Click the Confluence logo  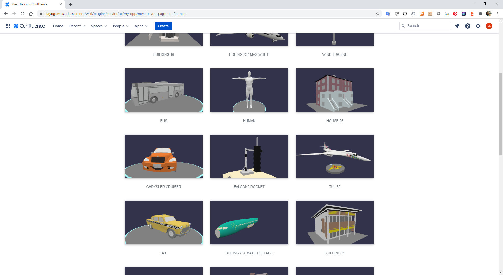tap(29, 26)
